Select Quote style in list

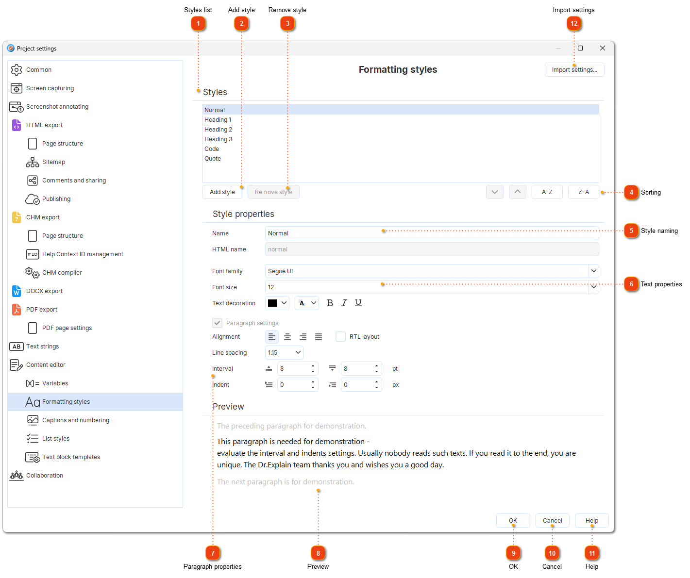tap(401, 159)
